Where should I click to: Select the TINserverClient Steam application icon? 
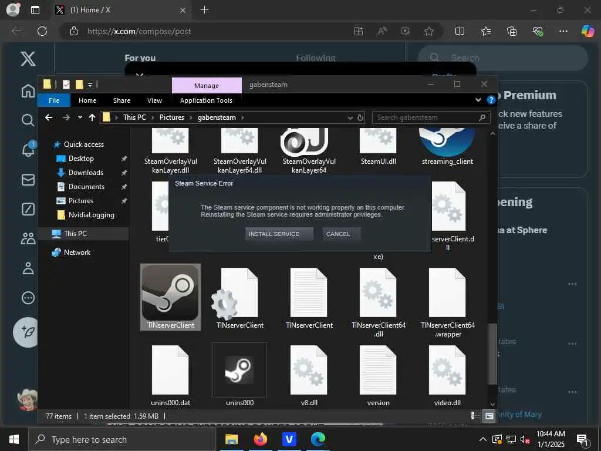click(171, 297)
